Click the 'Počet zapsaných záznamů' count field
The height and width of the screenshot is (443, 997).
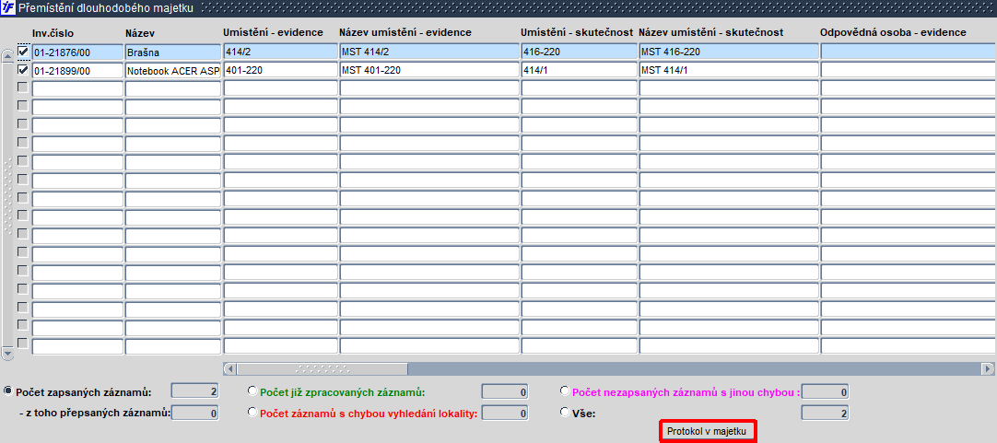(195, 391)
